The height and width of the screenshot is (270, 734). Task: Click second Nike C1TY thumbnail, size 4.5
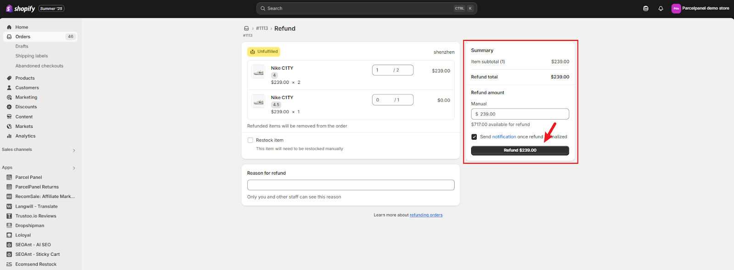pos(259,101)
